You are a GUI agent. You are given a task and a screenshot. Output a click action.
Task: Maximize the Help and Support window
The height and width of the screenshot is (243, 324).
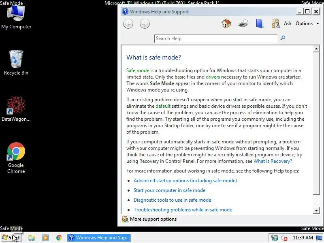coord(307,12)
